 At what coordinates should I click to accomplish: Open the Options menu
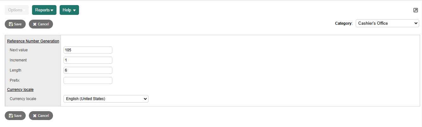(x=16, y=10)
